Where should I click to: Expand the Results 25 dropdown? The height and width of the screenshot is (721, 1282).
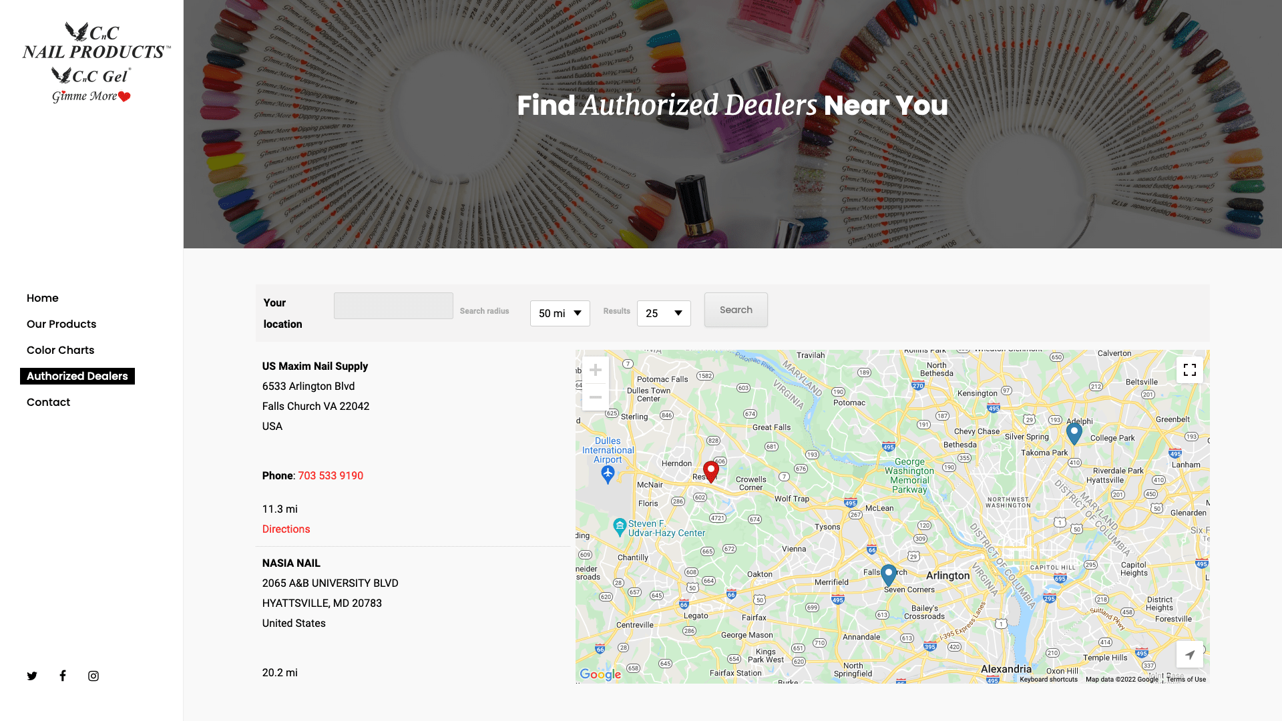coord(664,313)
